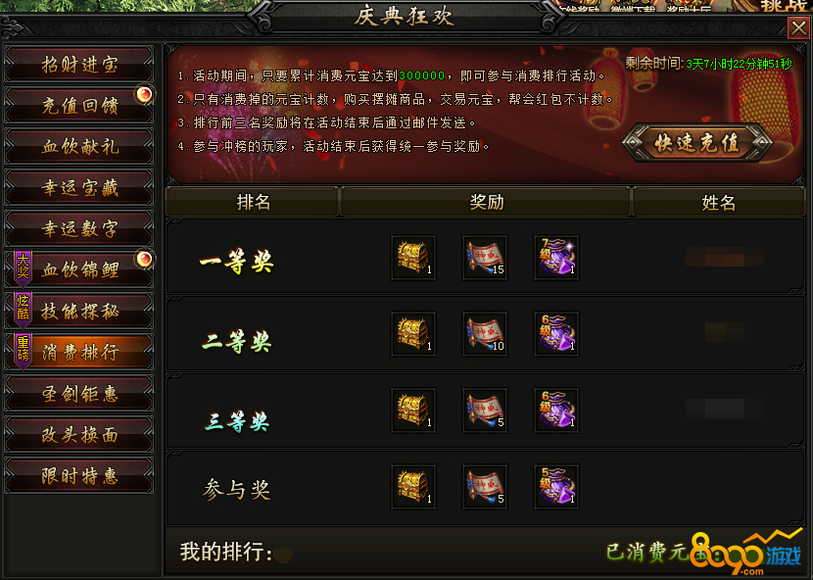Screen dimensions: 813x580
Task: Click first prize level 7 purple bag
Action: click(x=556, y=258)
